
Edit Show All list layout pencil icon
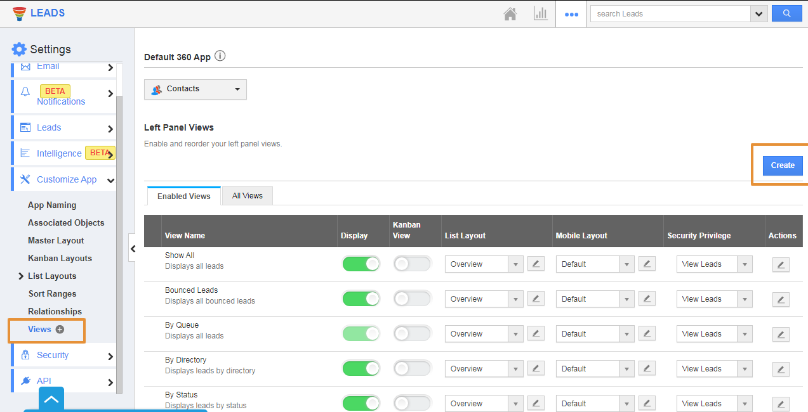536,264
